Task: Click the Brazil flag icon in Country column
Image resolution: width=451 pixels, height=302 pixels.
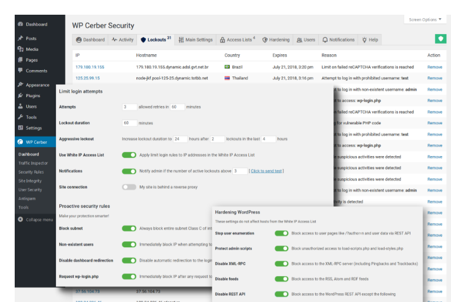Action: [227, 67]
